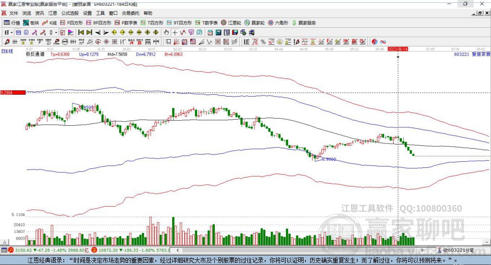Viewport: 491px width, 265px height.
Task: Open the 赢家轮 wheel tool
Action: click(255, 23)
